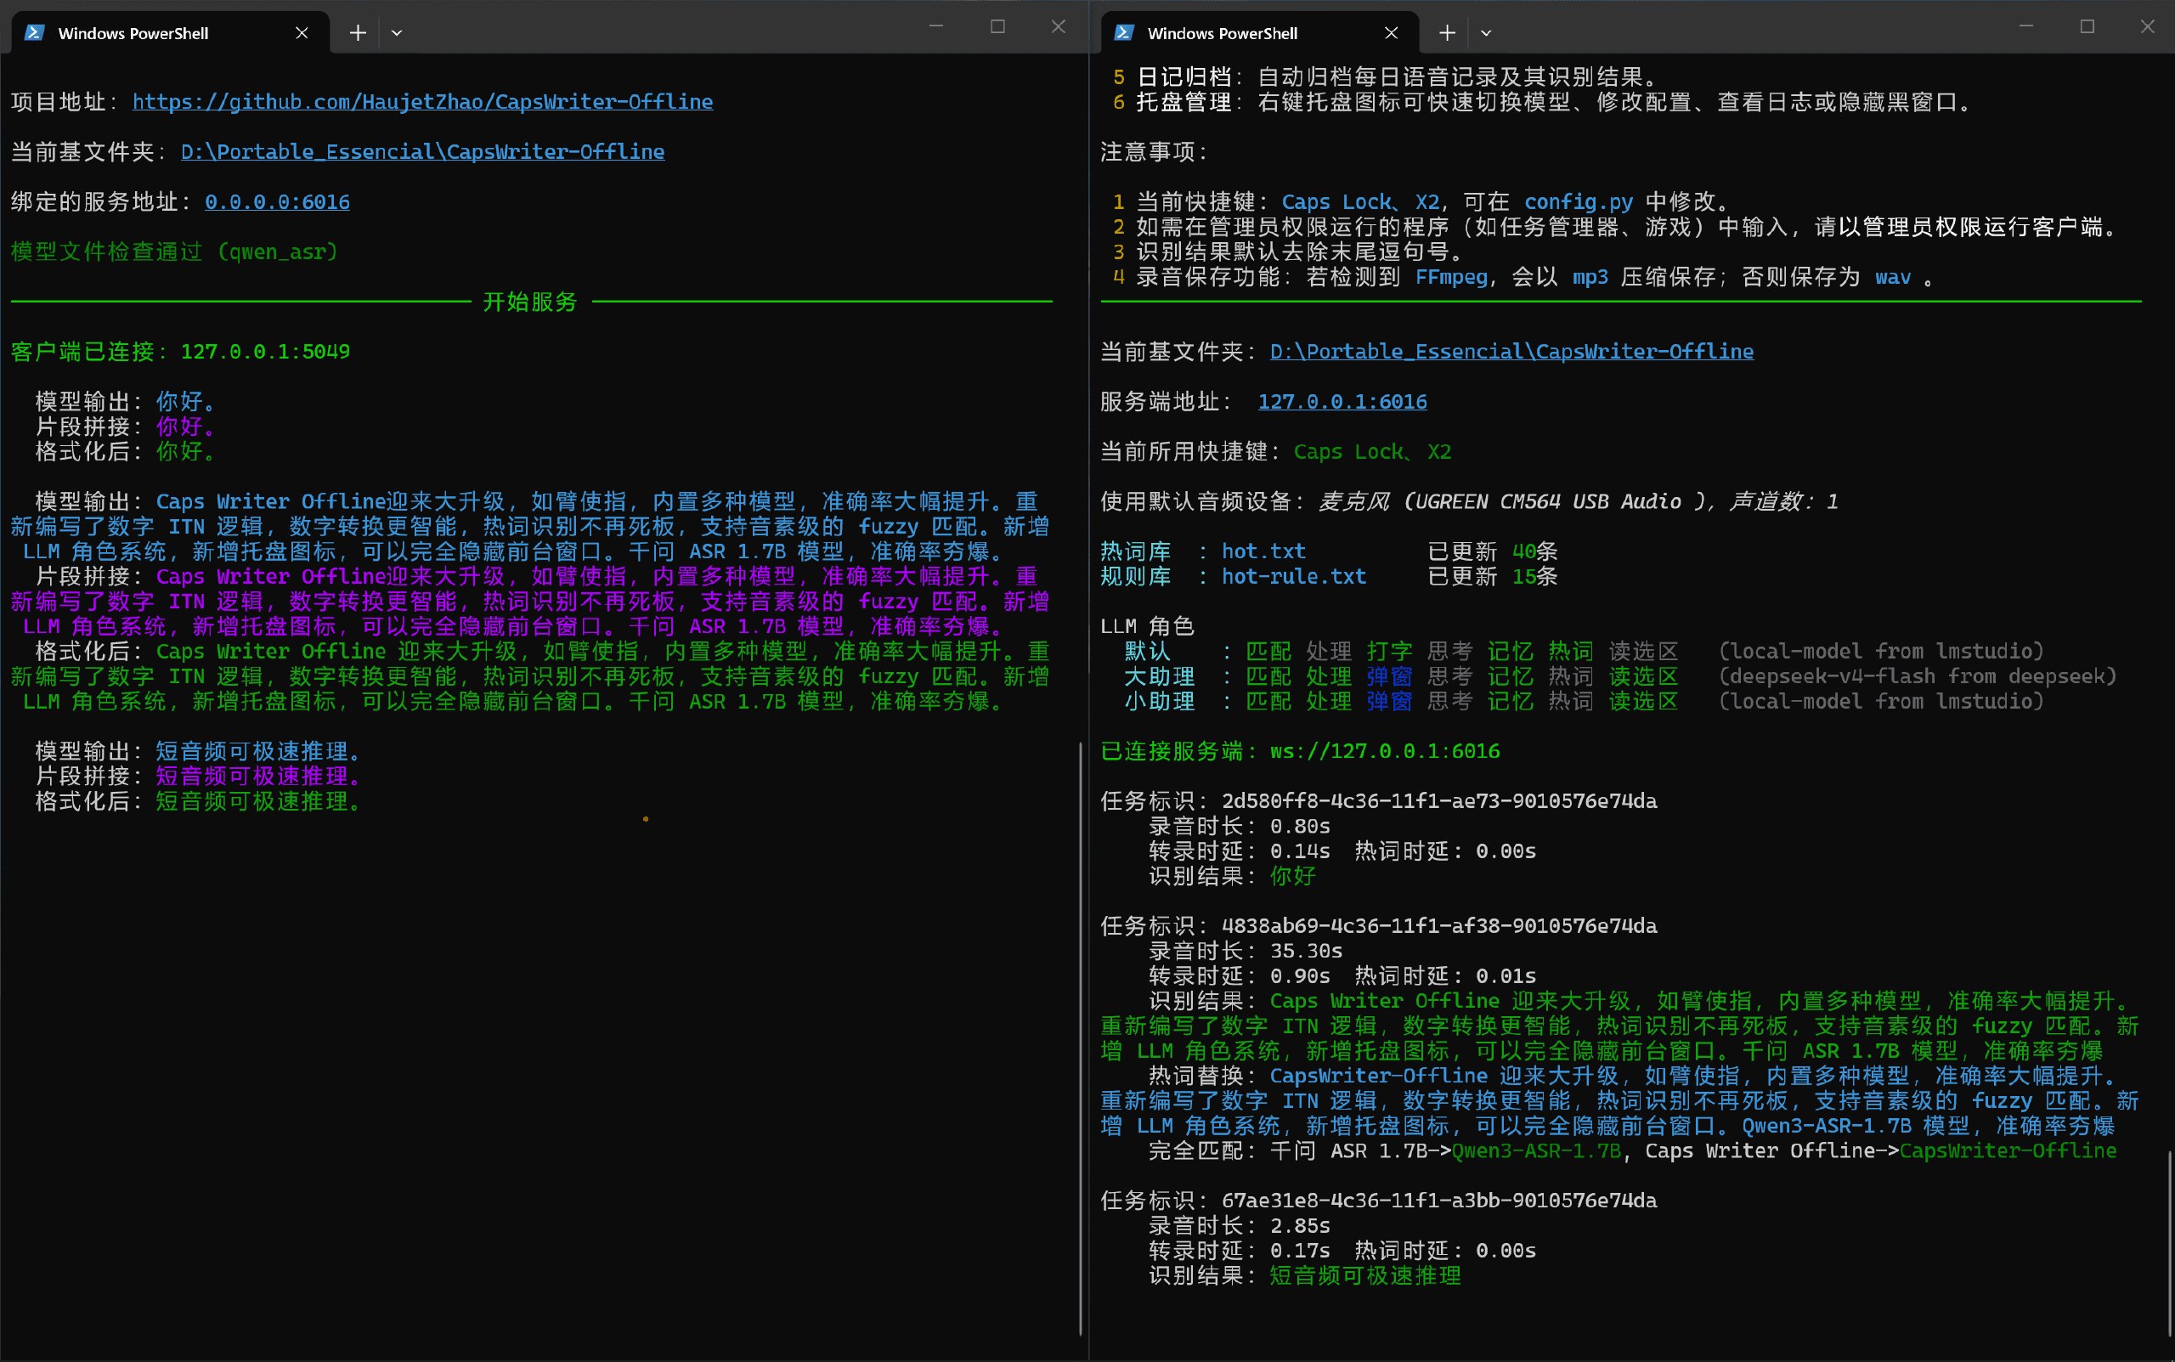Click the right window's vertical scrollbar

[2169, 1243]
